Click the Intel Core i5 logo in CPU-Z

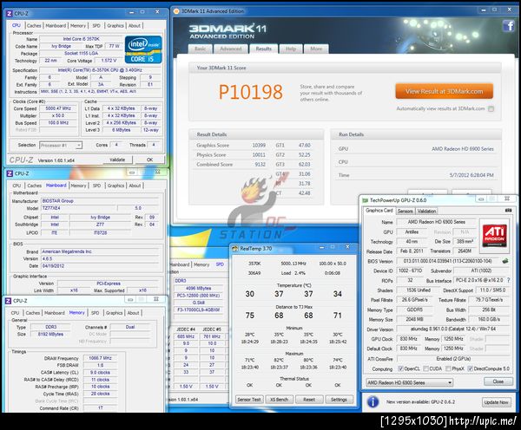tap(143, 49)
